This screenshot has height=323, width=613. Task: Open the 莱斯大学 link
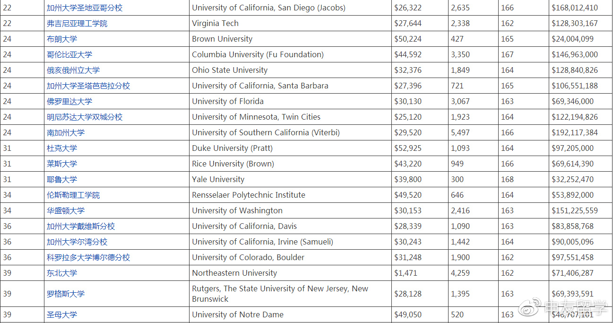tap(62, 164)
